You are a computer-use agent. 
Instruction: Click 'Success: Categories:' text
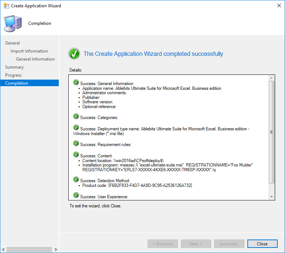pyautogui.click(x=99, y=118)
